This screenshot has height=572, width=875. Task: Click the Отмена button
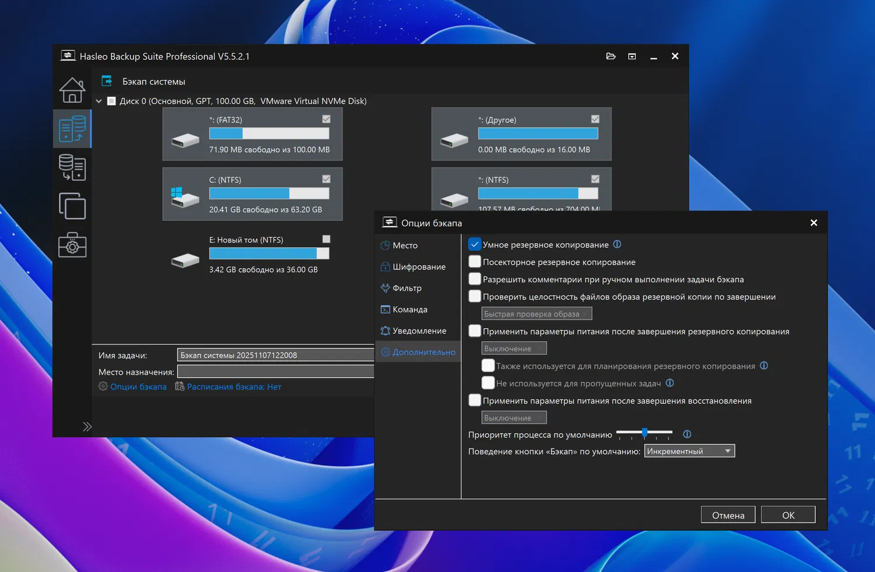coord(728,515)
